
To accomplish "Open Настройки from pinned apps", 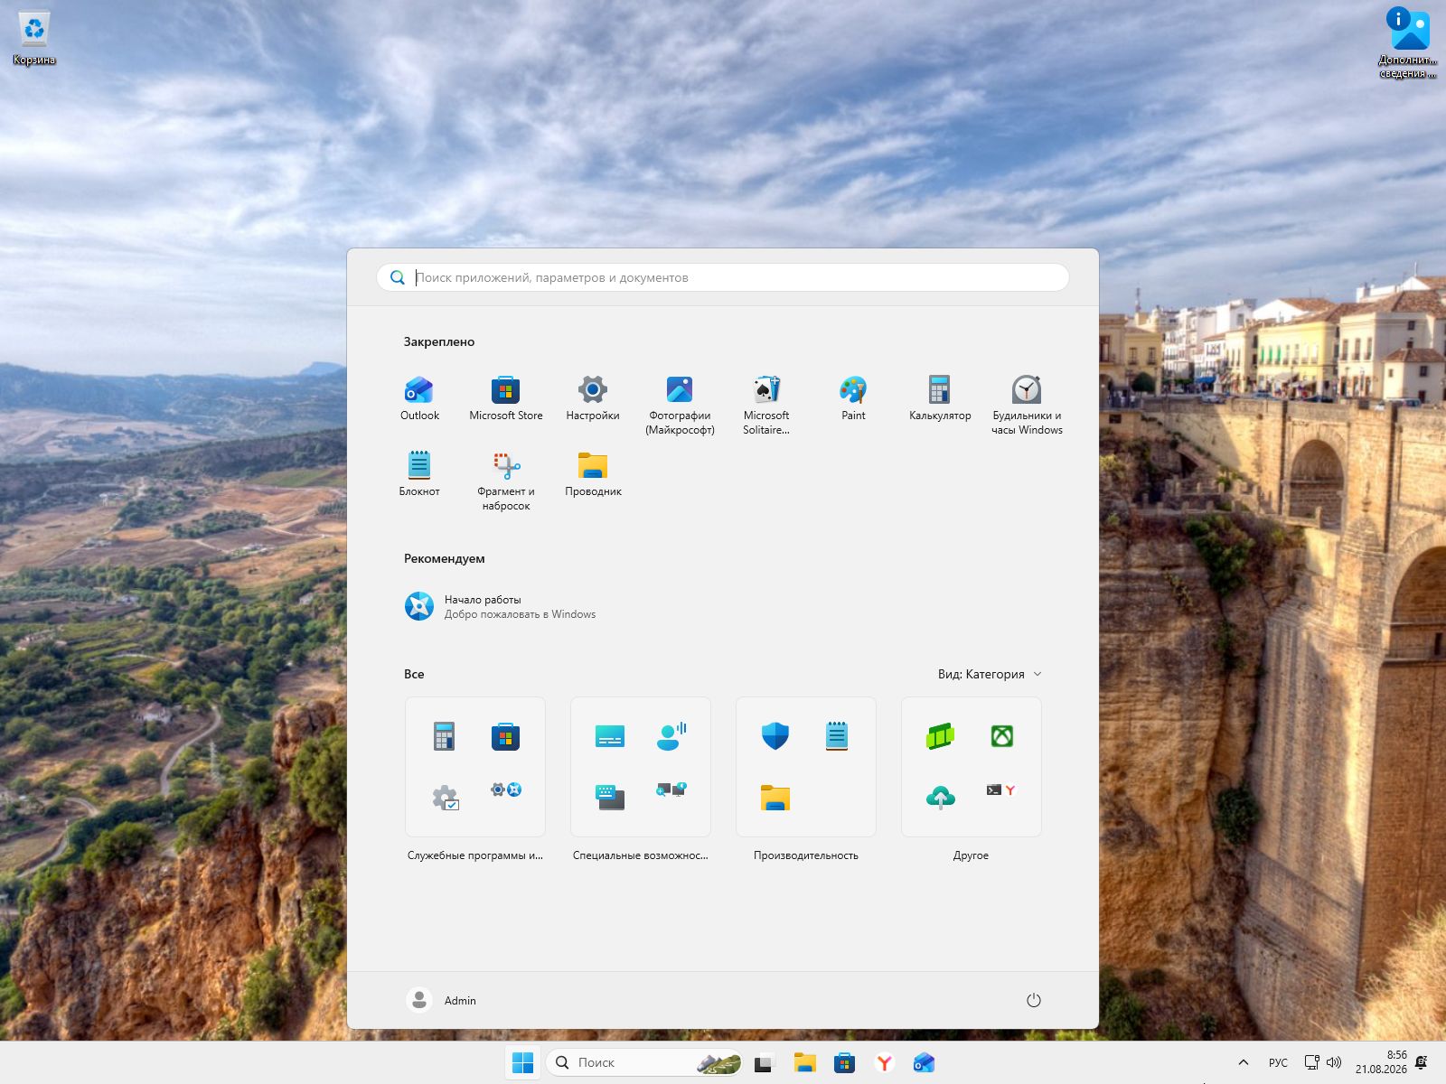I will (x=593, y=398).
